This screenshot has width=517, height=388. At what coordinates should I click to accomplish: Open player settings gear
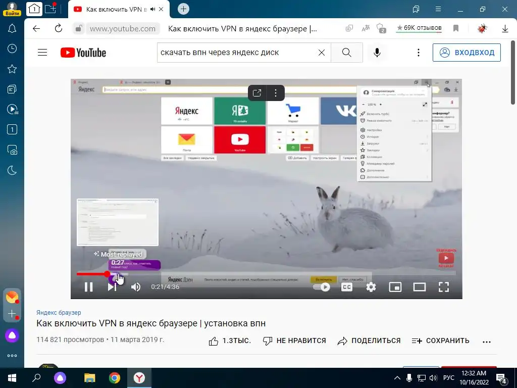(371, 287)
